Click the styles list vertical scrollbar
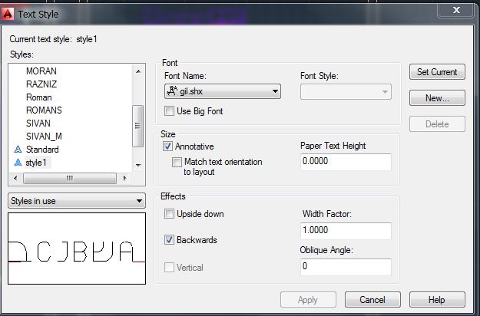480x316 pixels. 139,117
